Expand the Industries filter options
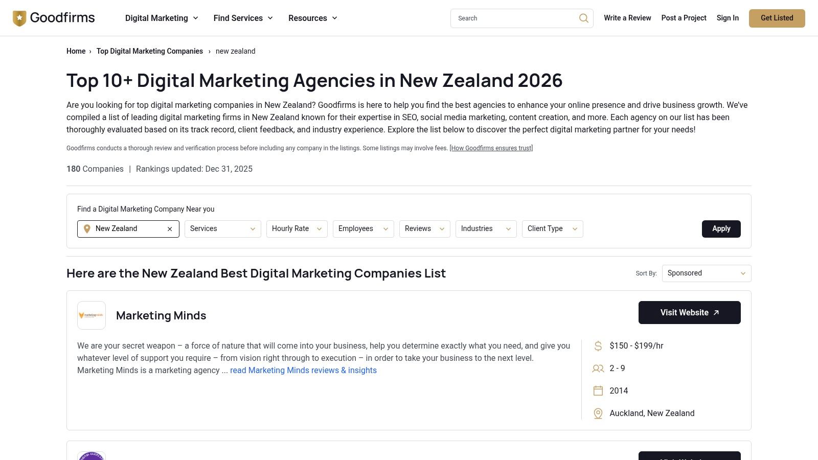This screenshot has height=460, width=818. 485,228
